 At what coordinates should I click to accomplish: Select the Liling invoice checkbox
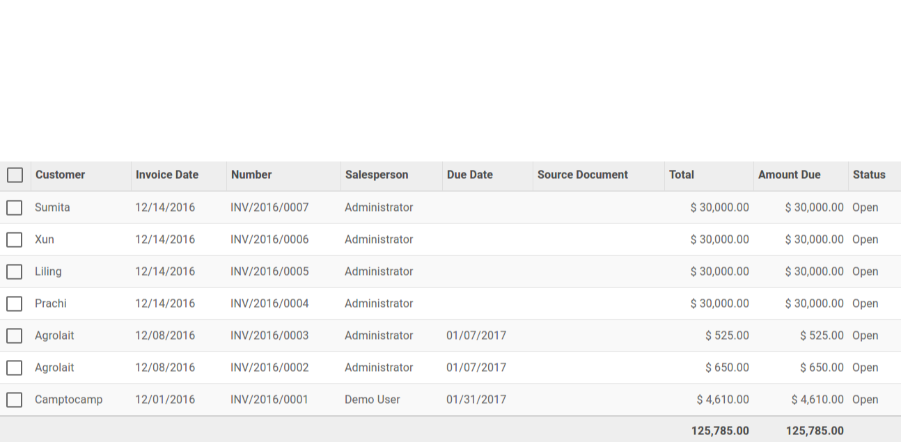point(15,271)
